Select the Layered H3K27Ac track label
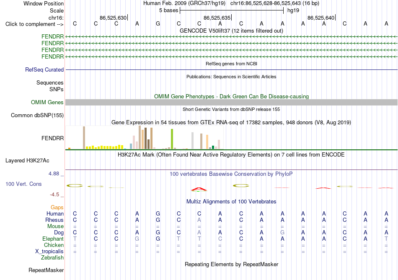 tap(27, 161)
